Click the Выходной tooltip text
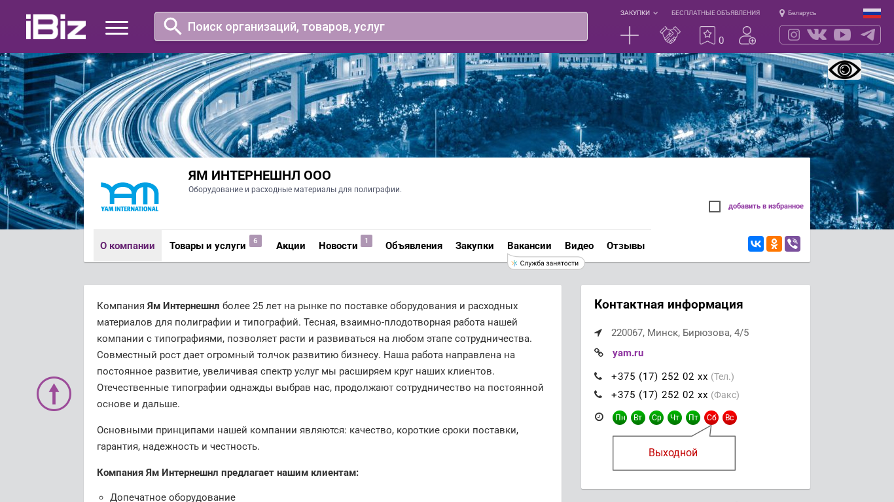Image resolution: width=894 pixels, height=502 pixels. 673,453
